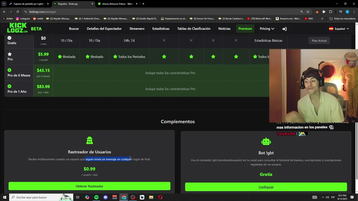Click the Todos los Periodos cell
The width and height of the screenshot is (358, 201).
point(129,57)
